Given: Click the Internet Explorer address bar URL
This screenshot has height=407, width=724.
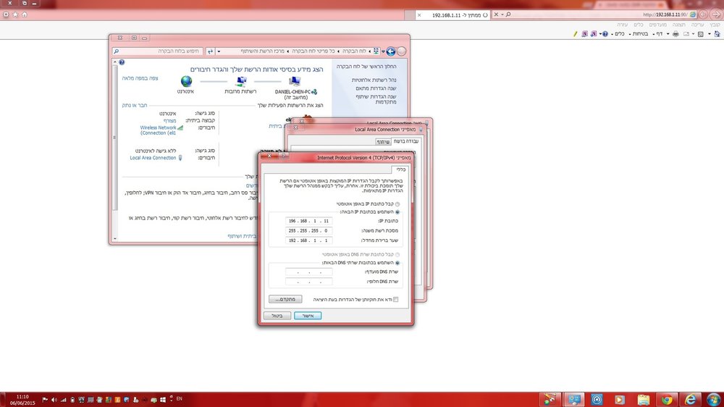Looking at the screenshot, I should pos(665,14).
